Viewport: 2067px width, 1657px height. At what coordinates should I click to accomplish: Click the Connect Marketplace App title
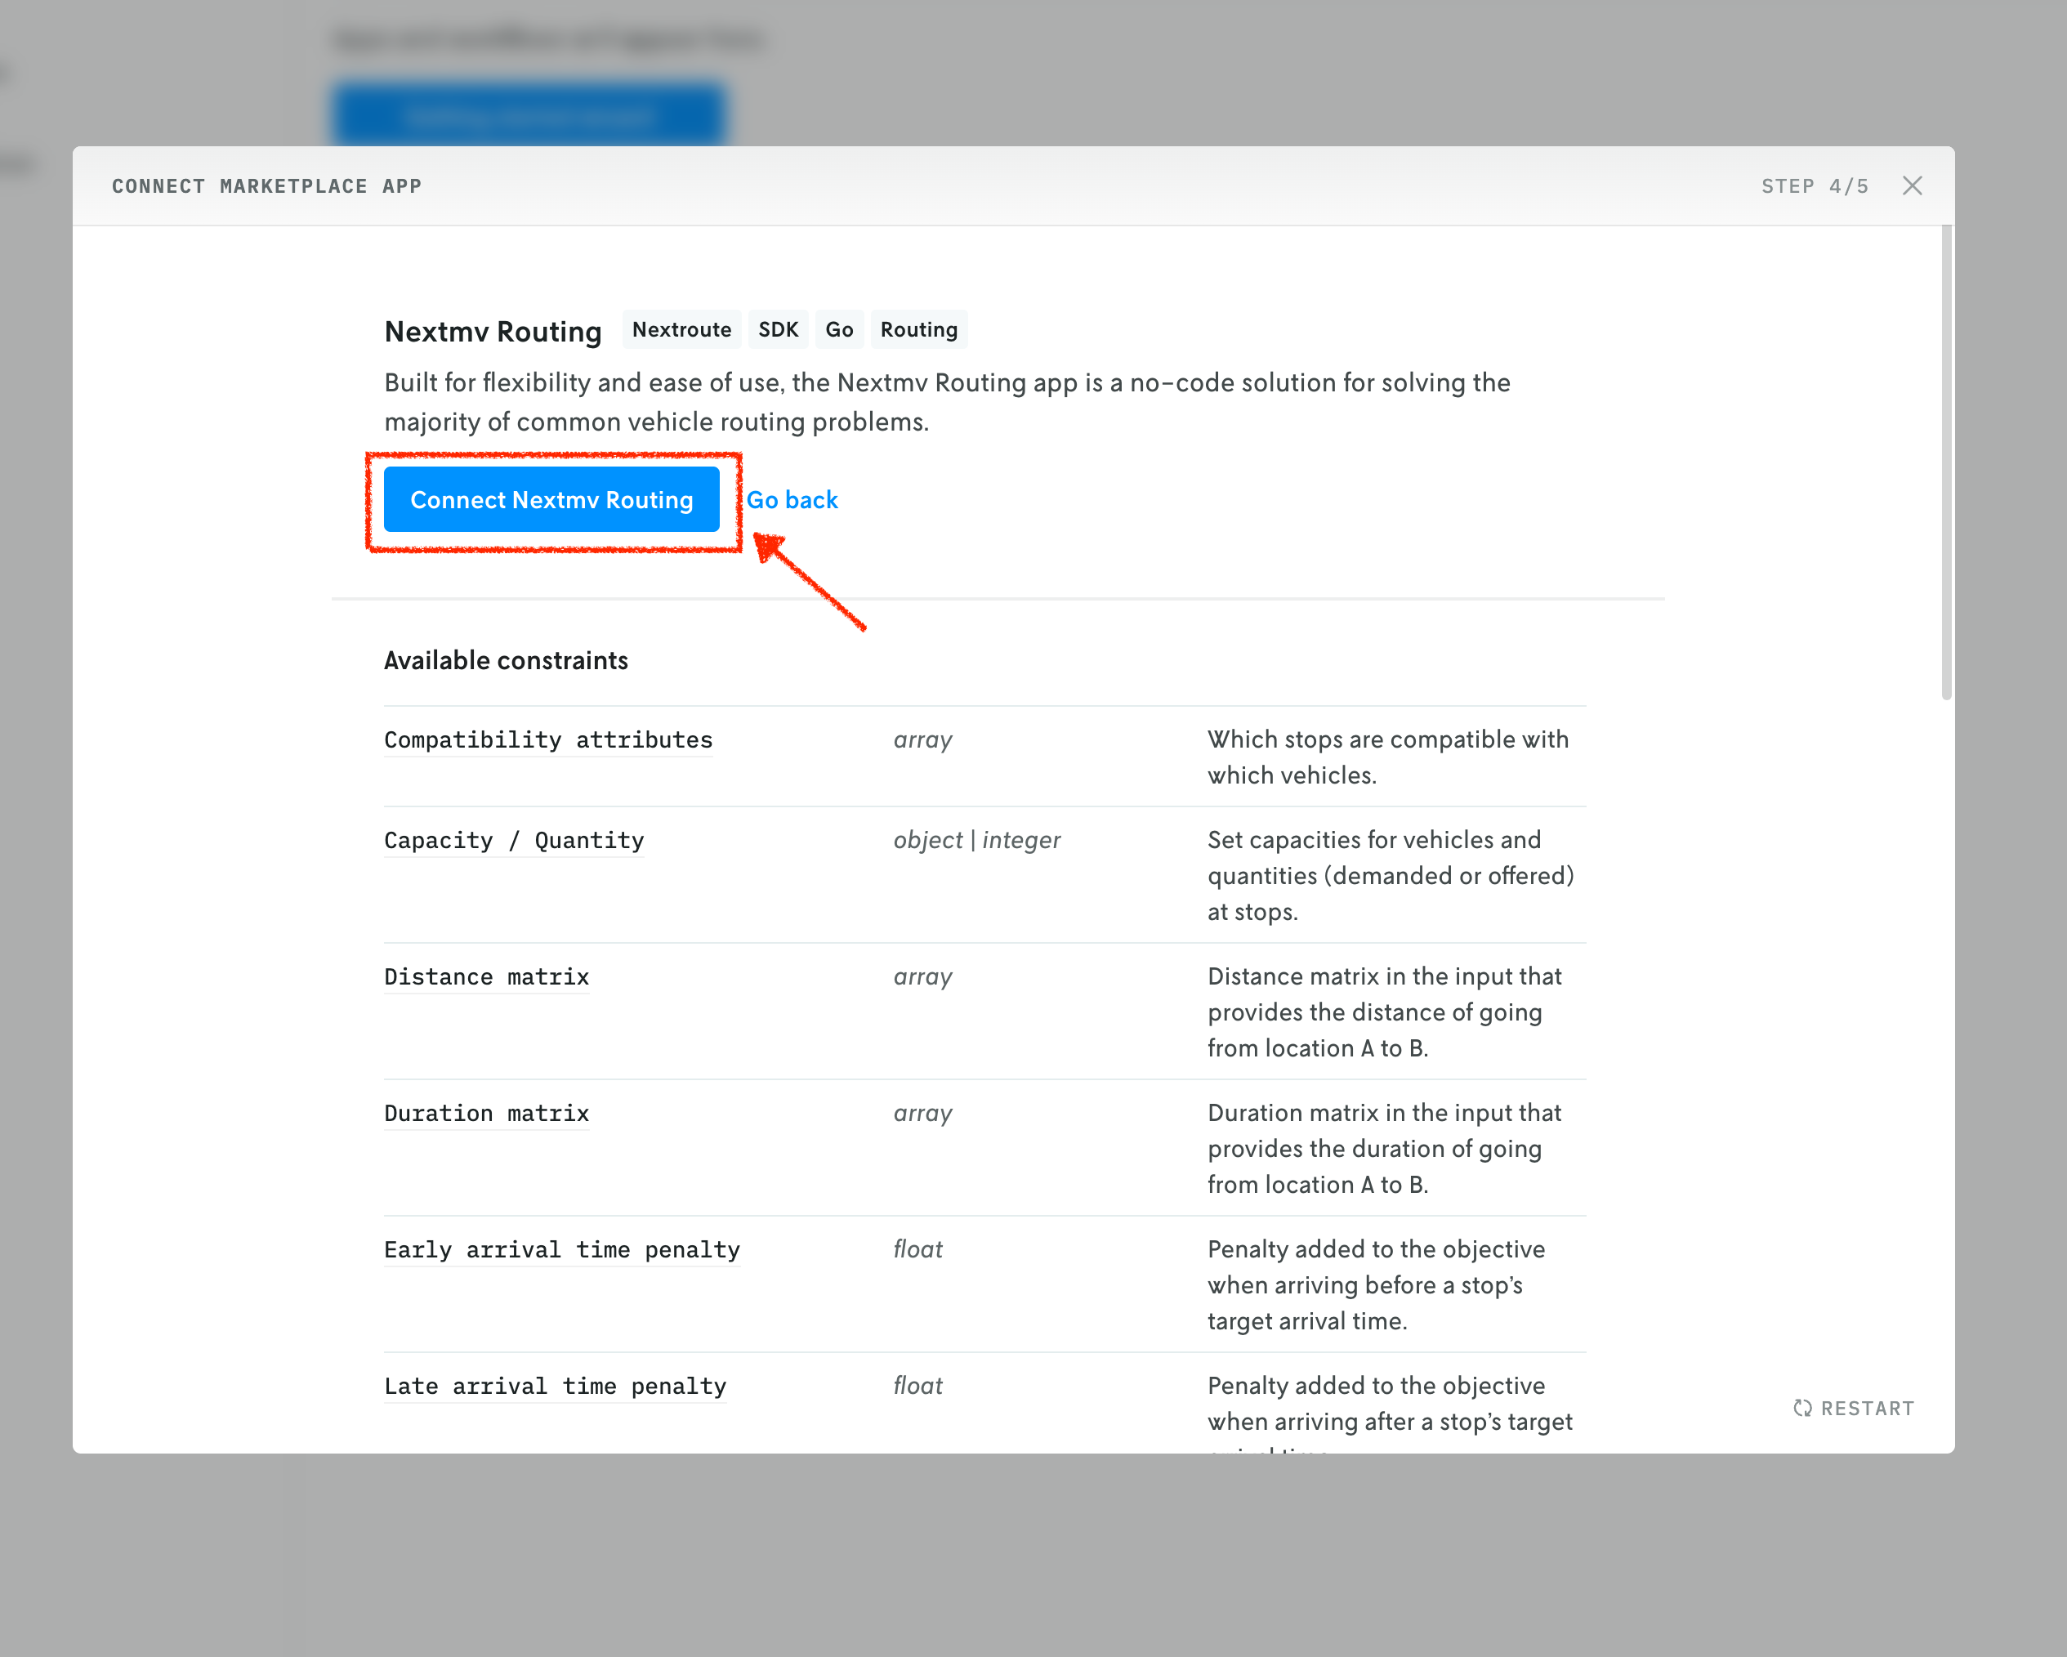266,186
